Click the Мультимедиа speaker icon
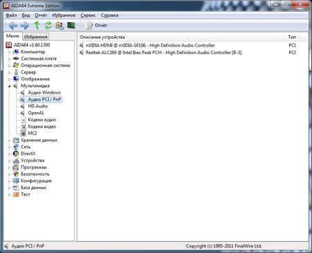 pyautogui.click(x=15, y=86)
